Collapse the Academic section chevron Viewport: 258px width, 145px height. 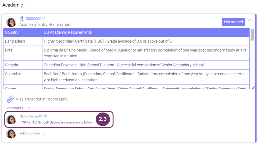click(x=27, y=4)
